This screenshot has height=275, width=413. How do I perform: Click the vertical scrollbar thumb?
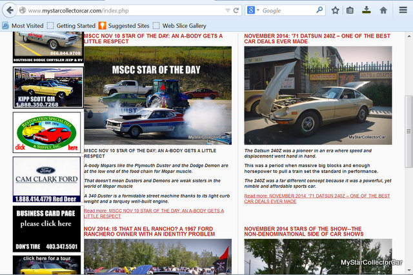(408, 132)
